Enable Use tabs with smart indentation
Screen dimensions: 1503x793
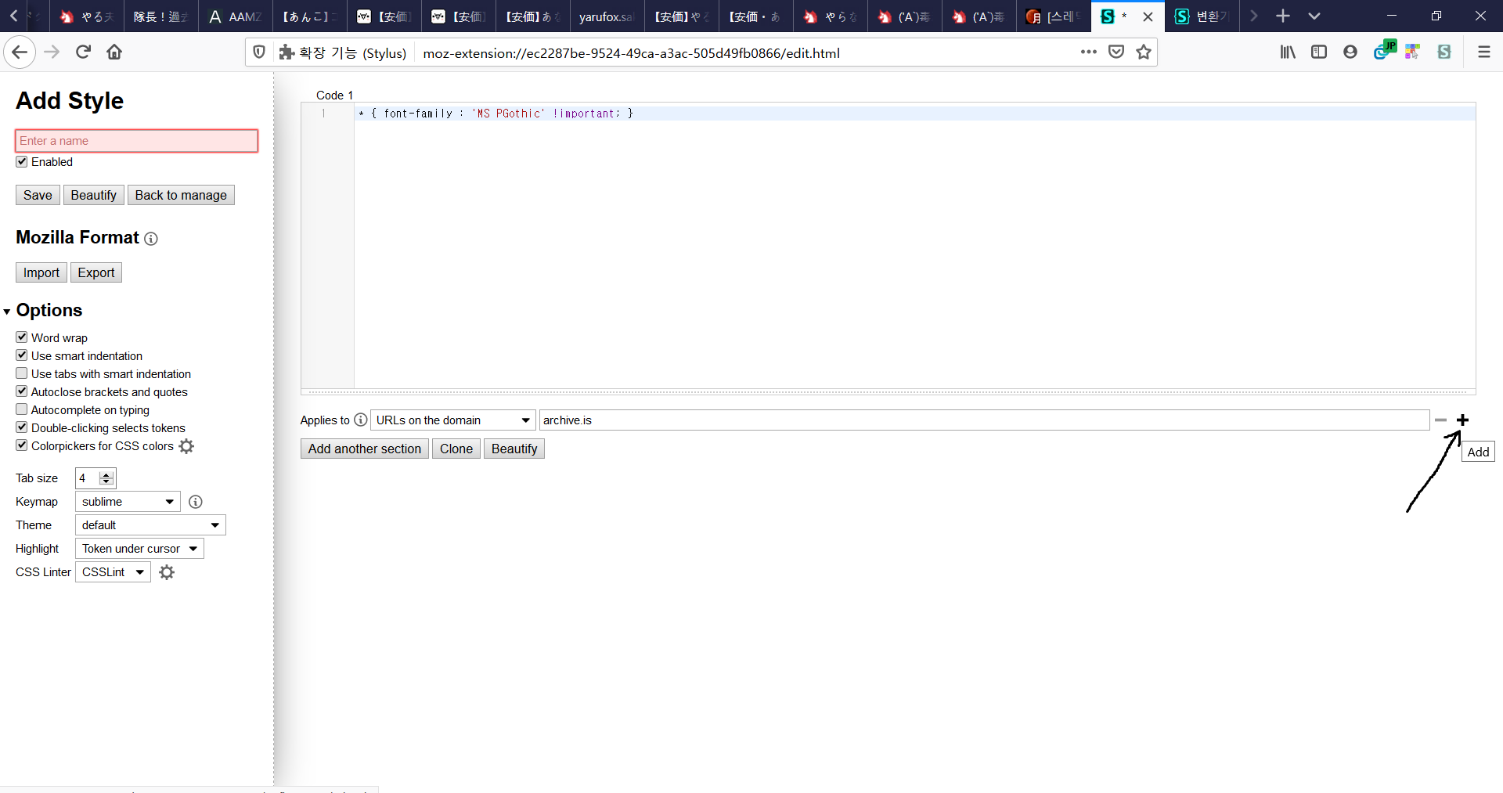[x=22, y=373]
